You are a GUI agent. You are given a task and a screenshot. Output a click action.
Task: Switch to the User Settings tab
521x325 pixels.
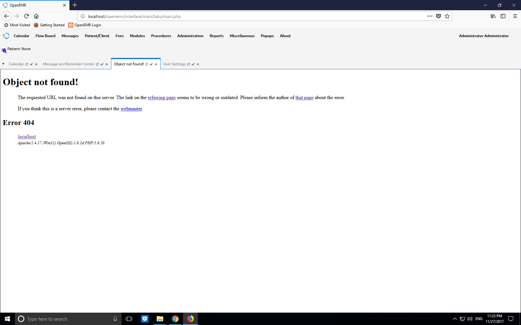click(174, 64)
